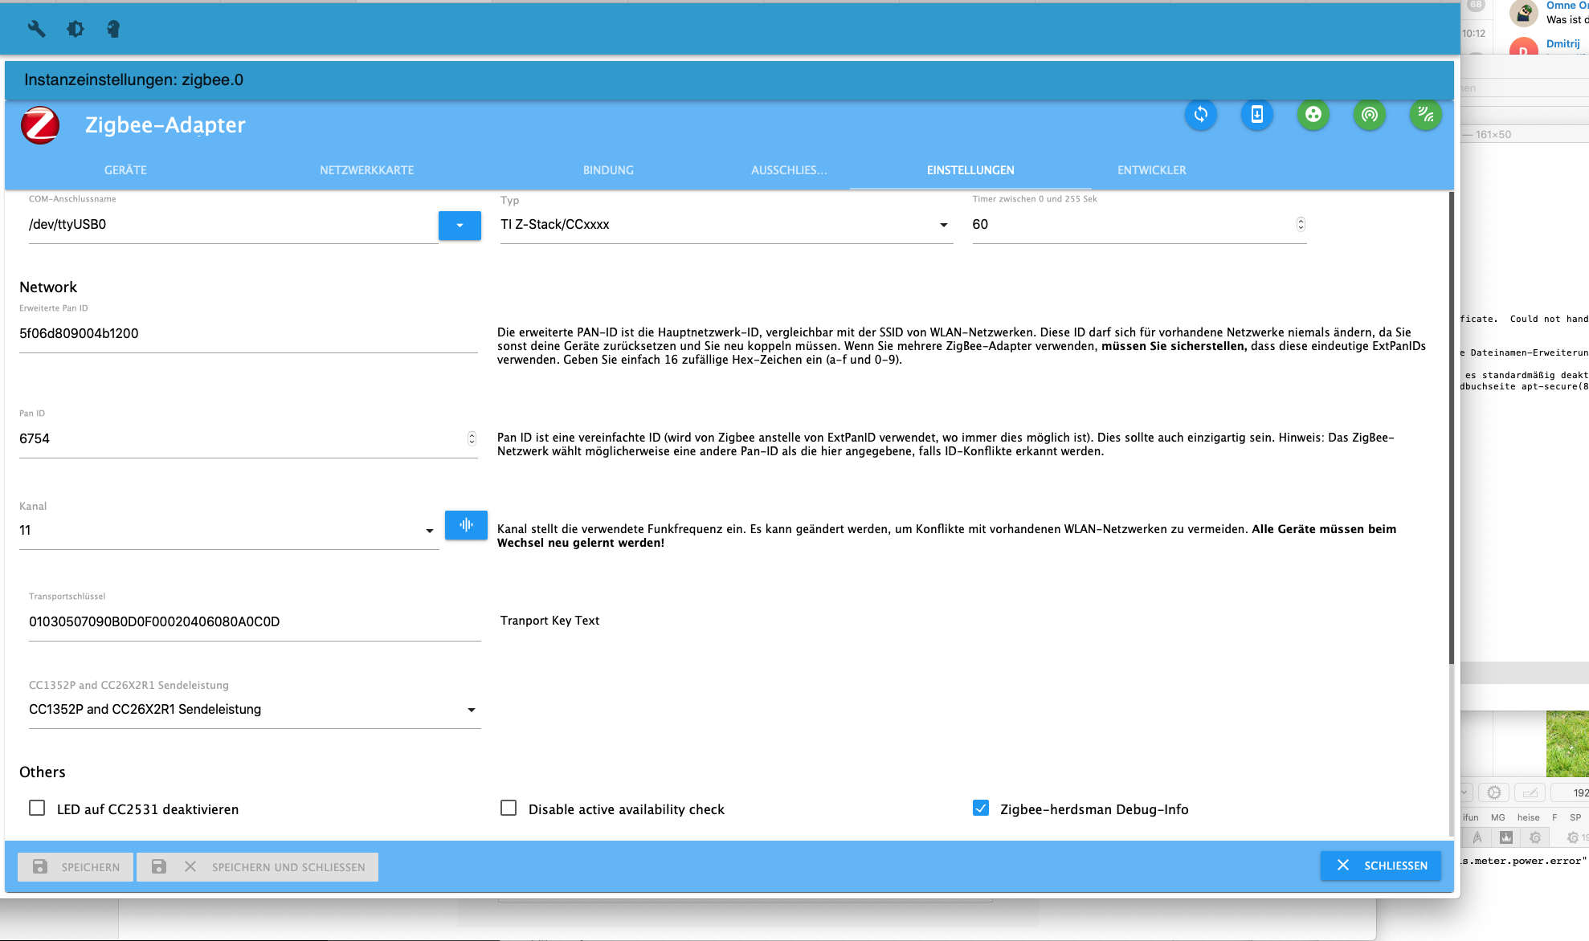Click Speichern und Schliessen button
Screen dimensions: 1589x941
257,867
